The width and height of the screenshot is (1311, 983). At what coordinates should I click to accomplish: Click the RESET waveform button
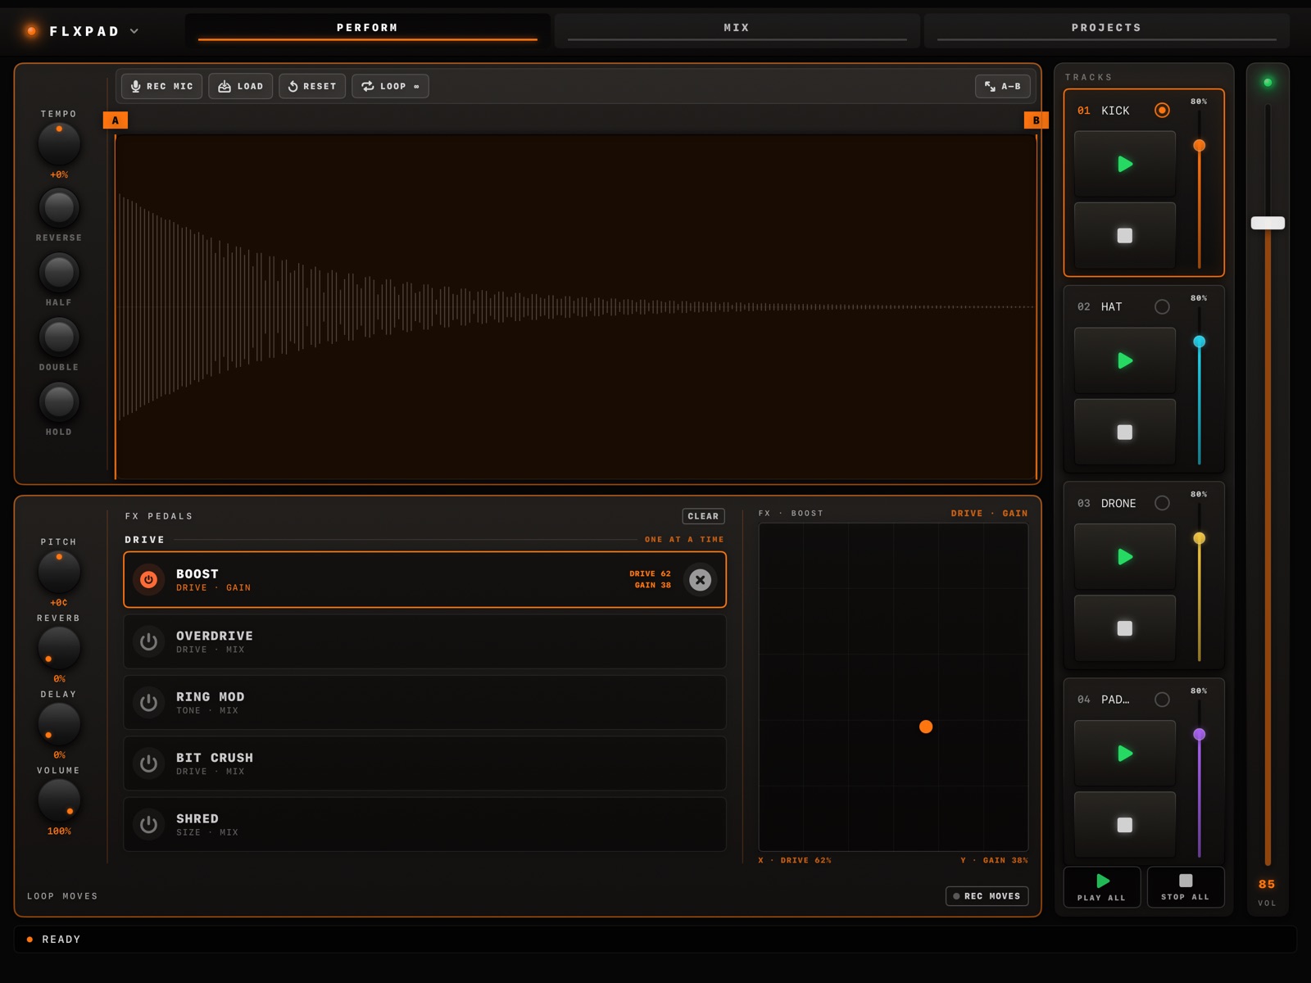[x=312, y=86]
